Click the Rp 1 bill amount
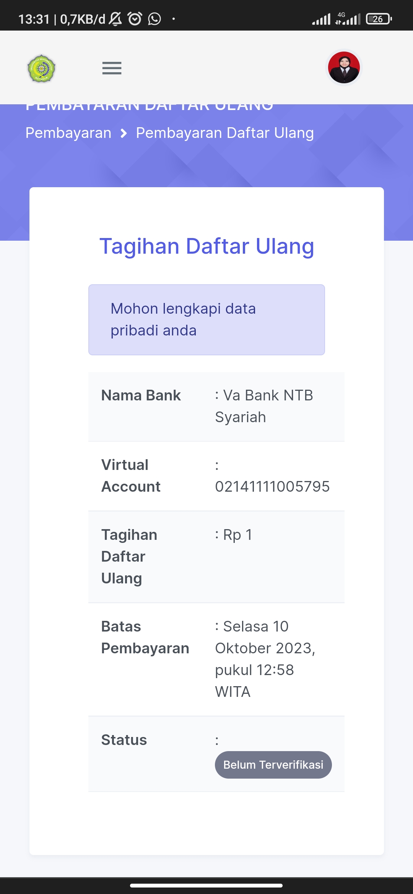413x894 pixels. pyautogui.click(x=237, y=535)
